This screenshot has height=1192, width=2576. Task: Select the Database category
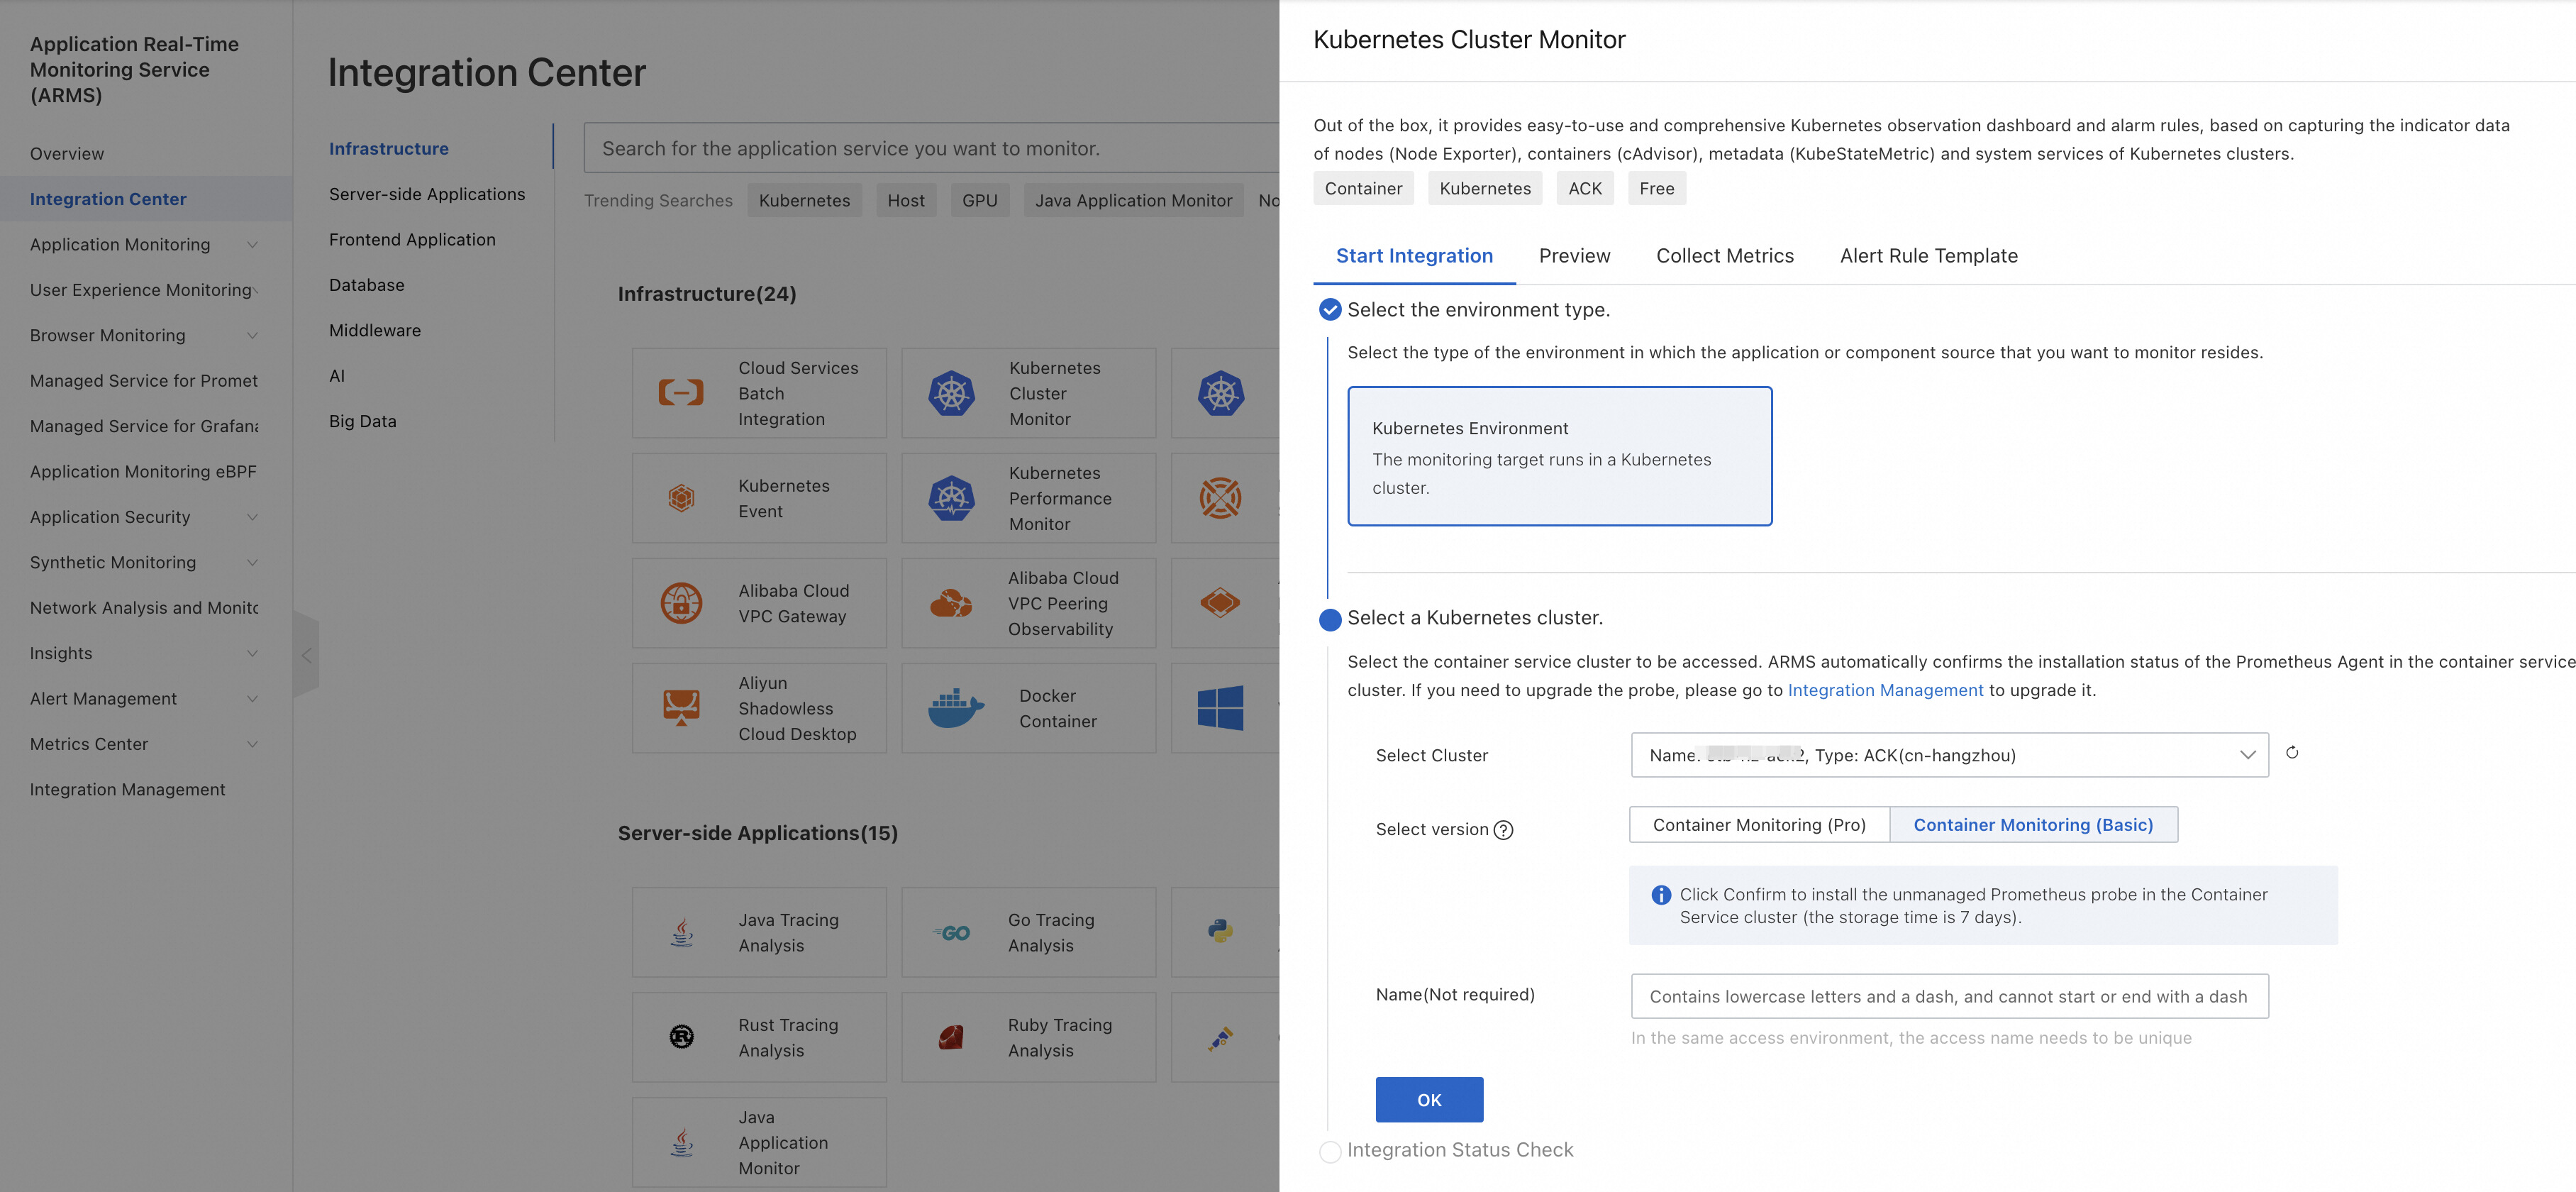(x=367, y=285)
